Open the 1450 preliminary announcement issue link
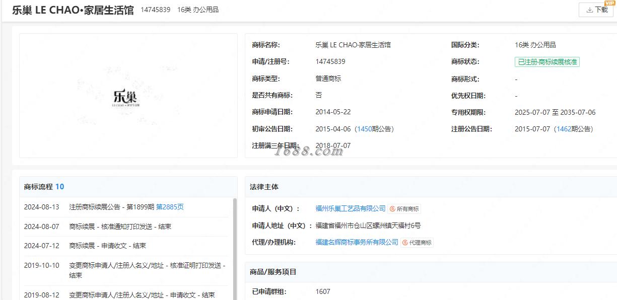Screen dimensions: 617x300 pos(364,129)
